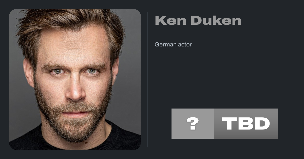Viewport: 304px width, 159px height.
Task: Click the word actor in description
Action: coord(184,45)
